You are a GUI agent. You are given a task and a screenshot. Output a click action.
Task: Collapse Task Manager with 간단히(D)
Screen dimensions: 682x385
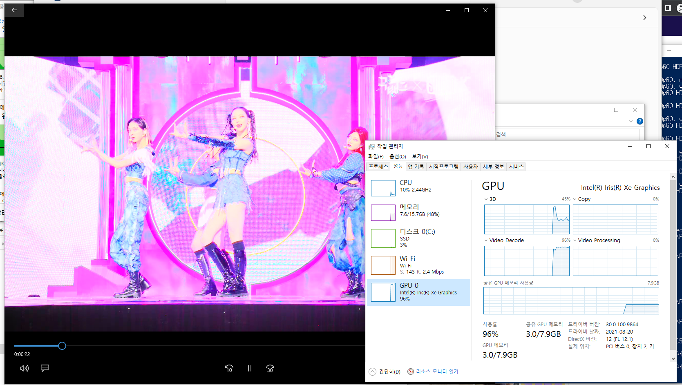[x=389, y=372]
